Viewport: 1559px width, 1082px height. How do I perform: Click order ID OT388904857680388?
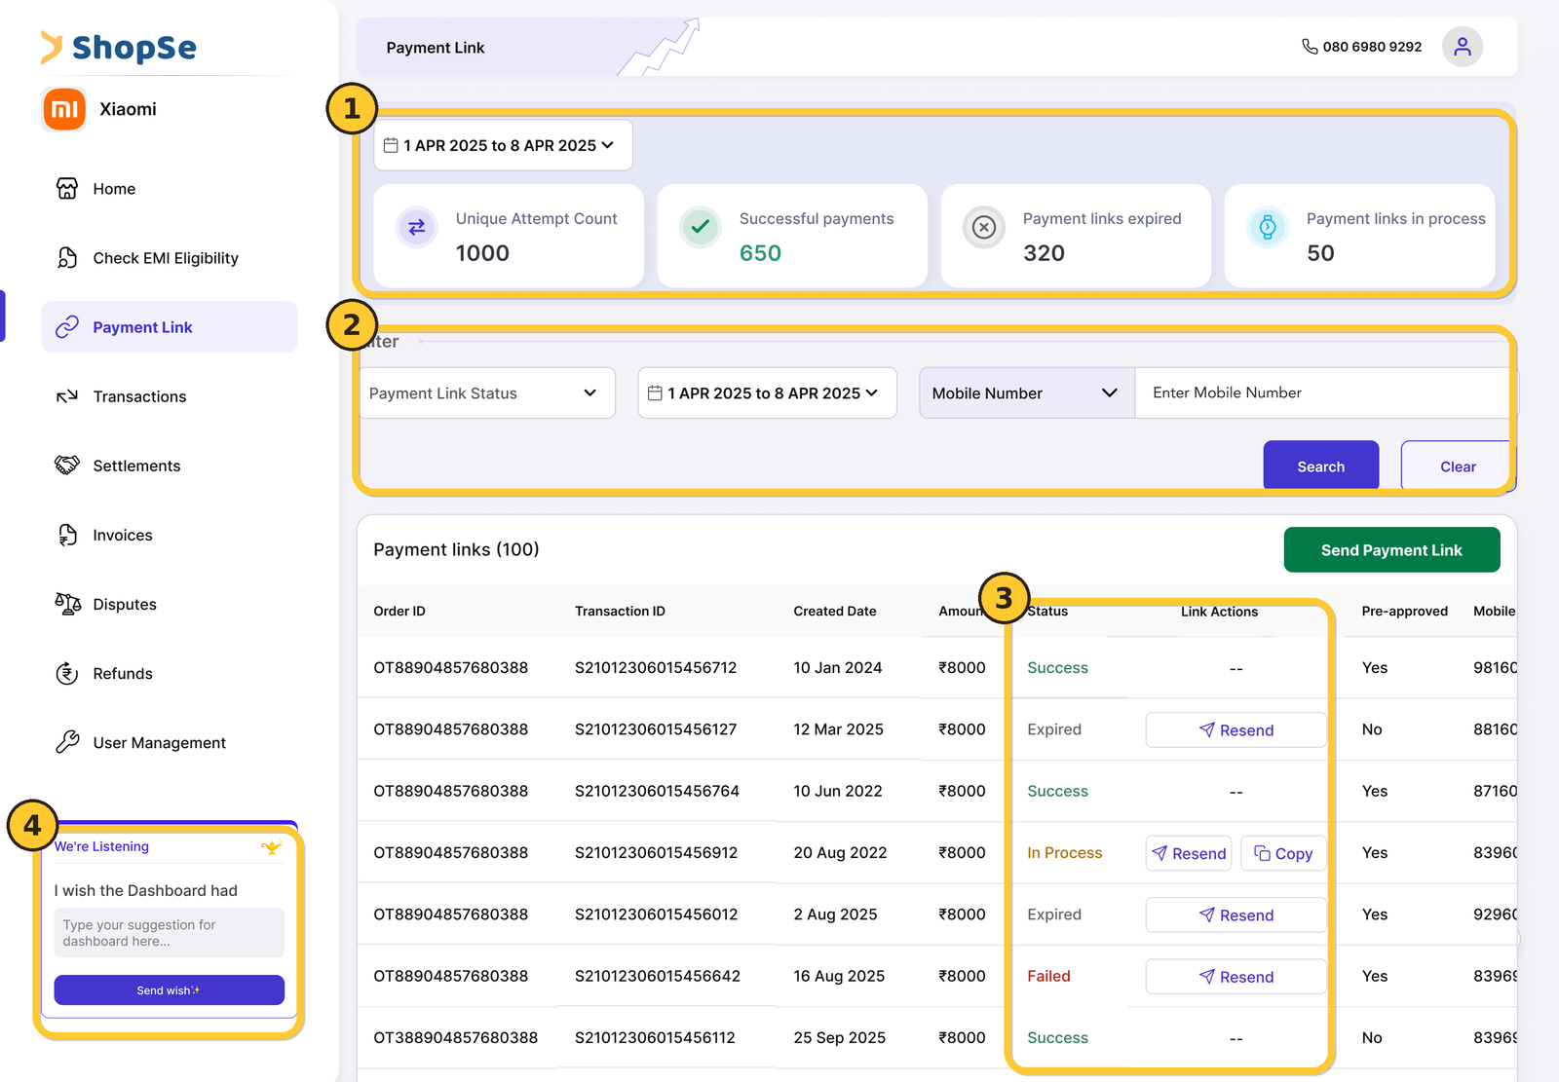tap(455, 1037)
